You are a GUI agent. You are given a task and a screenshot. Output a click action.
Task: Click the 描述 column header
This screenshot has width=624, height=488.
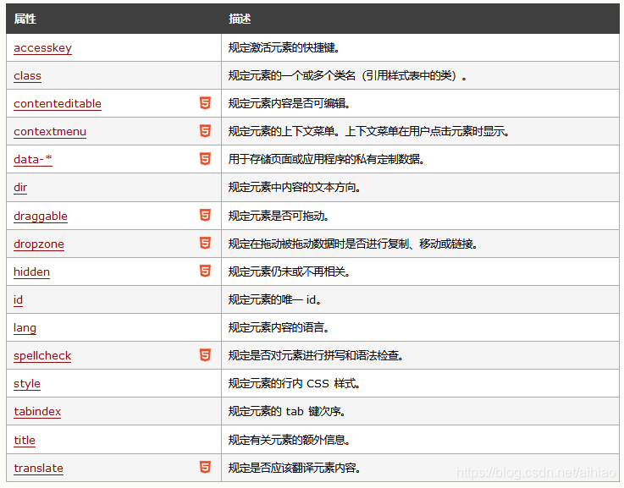(240, 19)
